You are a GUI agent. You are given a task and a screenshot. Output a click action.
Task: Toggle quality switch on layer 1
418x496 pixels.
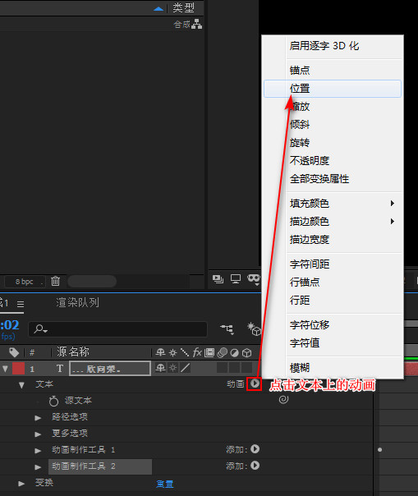pyautogui.click(x=185, y=368)
